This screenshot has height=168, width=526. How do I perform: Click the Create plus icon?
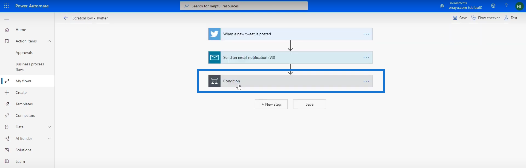pos(7,92)
